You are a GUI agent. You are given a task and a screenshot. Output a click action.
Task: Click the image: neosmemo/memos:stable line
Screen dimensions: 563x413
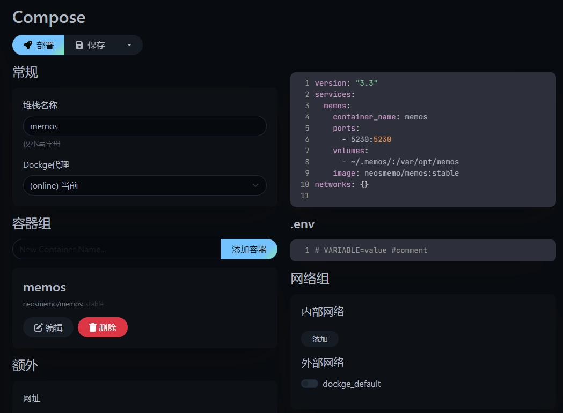[x=396, y=173]
